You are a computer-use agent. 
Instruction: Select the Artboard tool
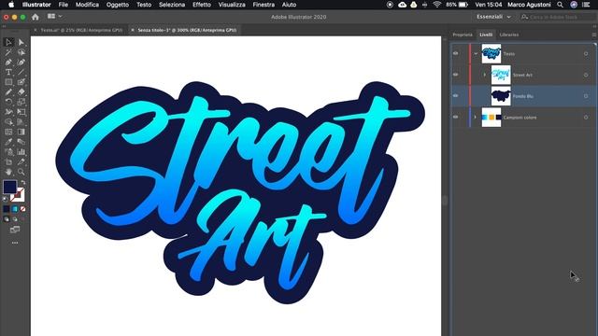click(8, 161)
